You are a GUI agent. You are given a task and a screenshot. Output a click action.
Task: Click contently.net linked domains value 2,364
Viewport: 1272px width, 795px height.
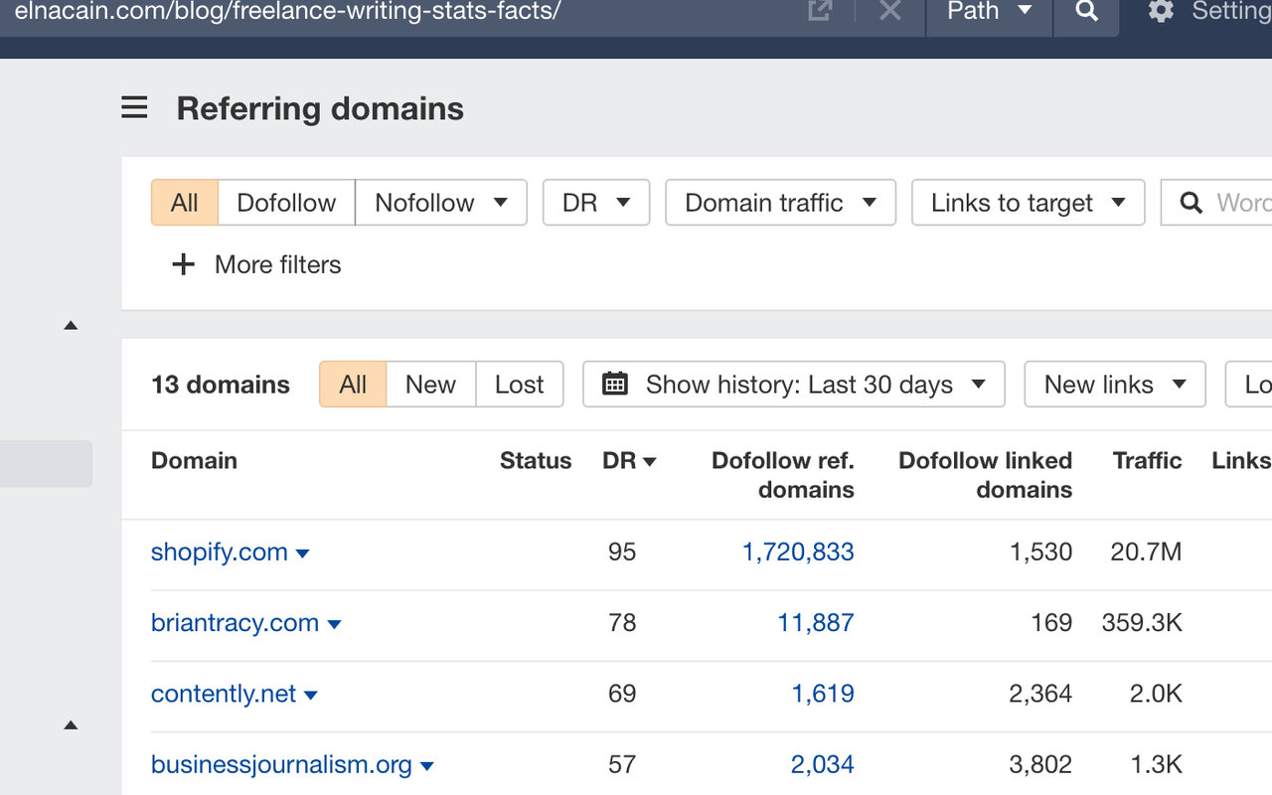pos(1040,694)
